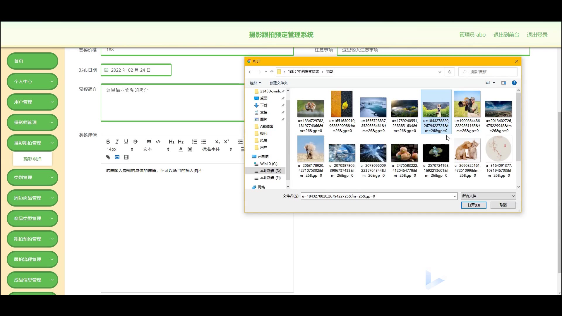Image resolution: width=562 pixels, height=316 pixels.
Task: Toggle bold formatting in the editor
Action: click(108, 142)
